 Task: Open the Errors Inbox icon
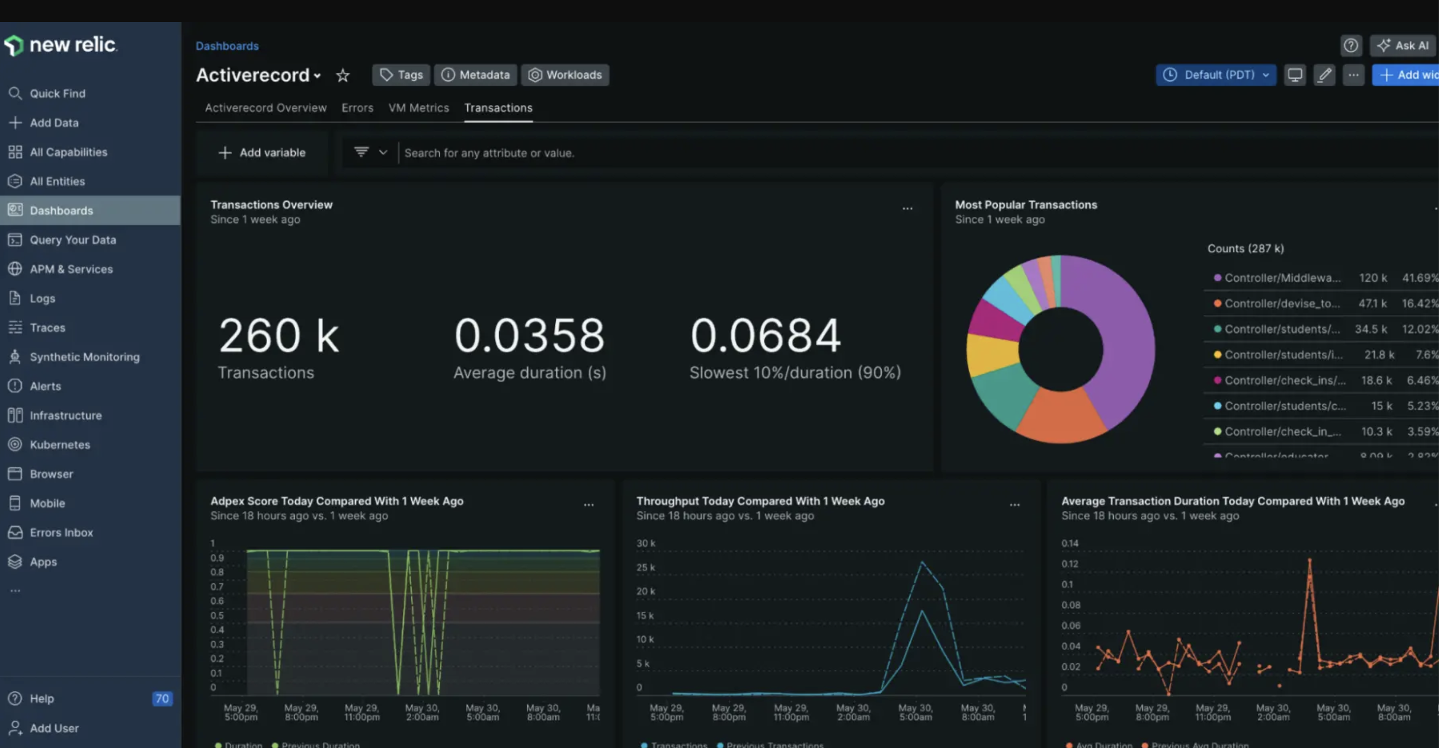pos(15,532)
